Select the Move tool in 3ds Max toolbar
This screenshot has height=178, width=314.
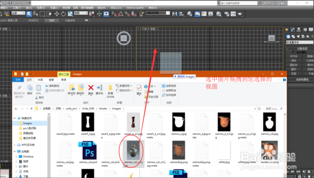57,14
